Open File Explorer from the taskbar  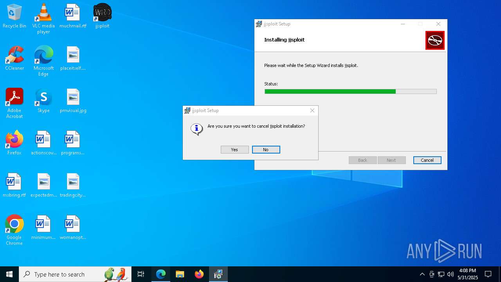point(180,274)
